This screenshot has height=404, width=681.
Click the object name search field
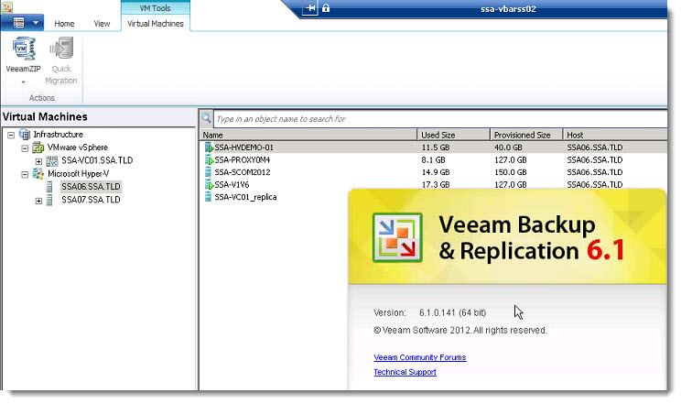click(x=440, y=119)
